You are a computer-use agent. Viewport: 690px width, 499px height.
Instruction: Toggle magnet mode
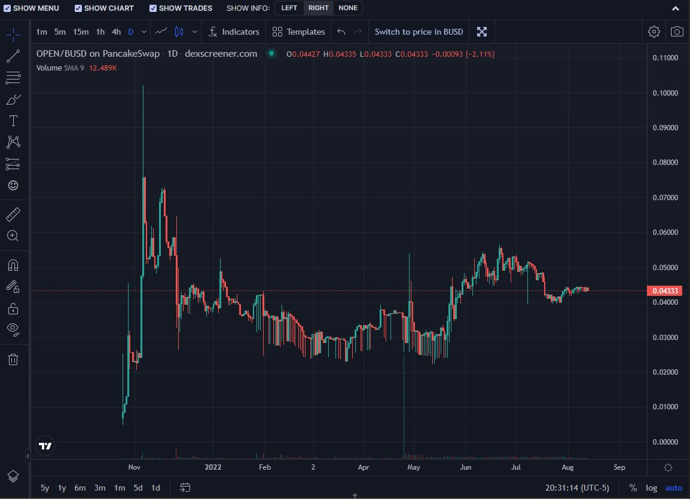[13, 265]
